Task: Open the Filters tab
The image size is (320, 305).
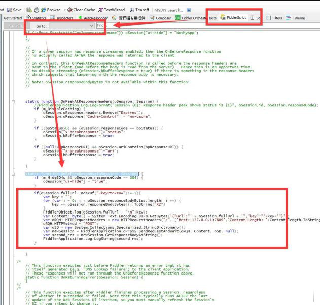Action: (274, 18)
